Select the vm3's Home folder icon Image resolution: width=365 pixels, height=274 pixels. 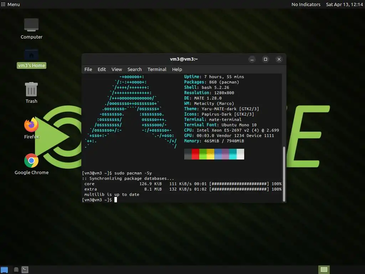tap(31, 55)
